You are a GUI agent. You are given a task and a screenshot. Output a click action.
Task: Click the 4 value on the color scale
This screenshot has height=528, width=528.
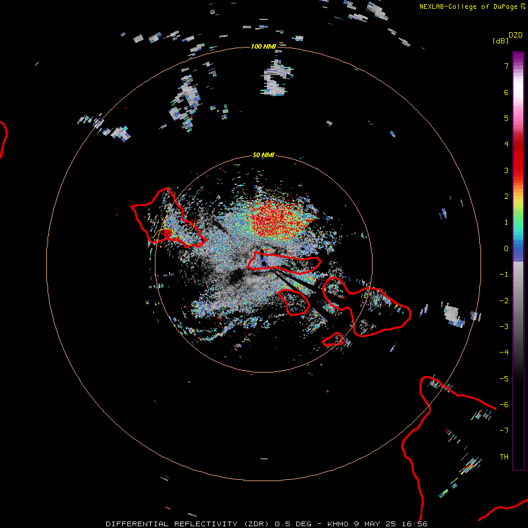point(506,144)
